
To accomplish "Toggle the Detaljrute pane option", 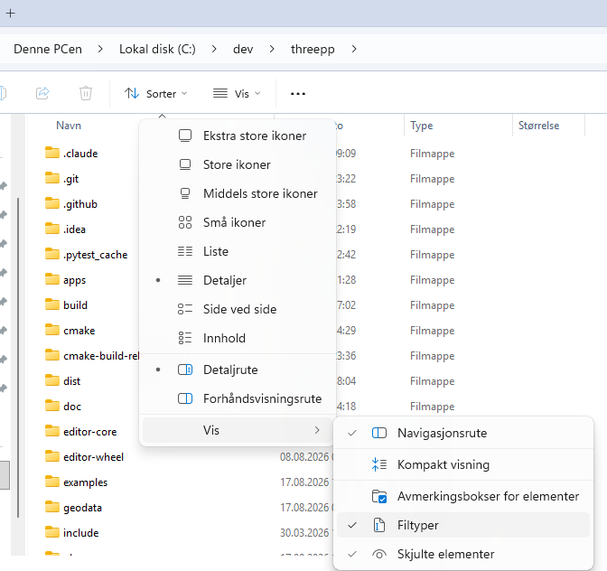I will click(238, 370).
